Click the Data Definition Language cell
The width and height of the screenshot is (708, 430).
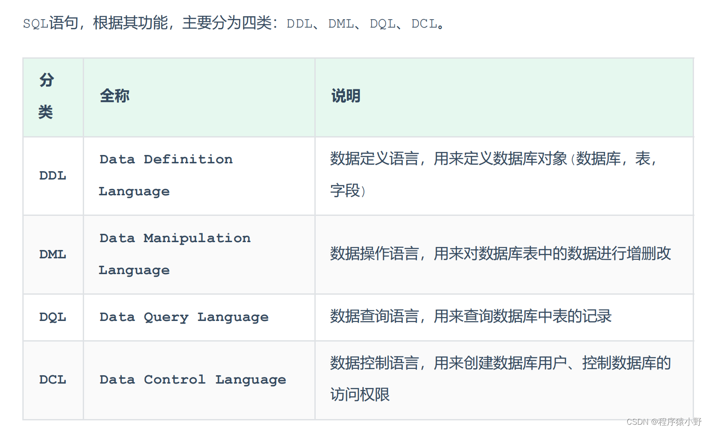click(x=166, y=175)
